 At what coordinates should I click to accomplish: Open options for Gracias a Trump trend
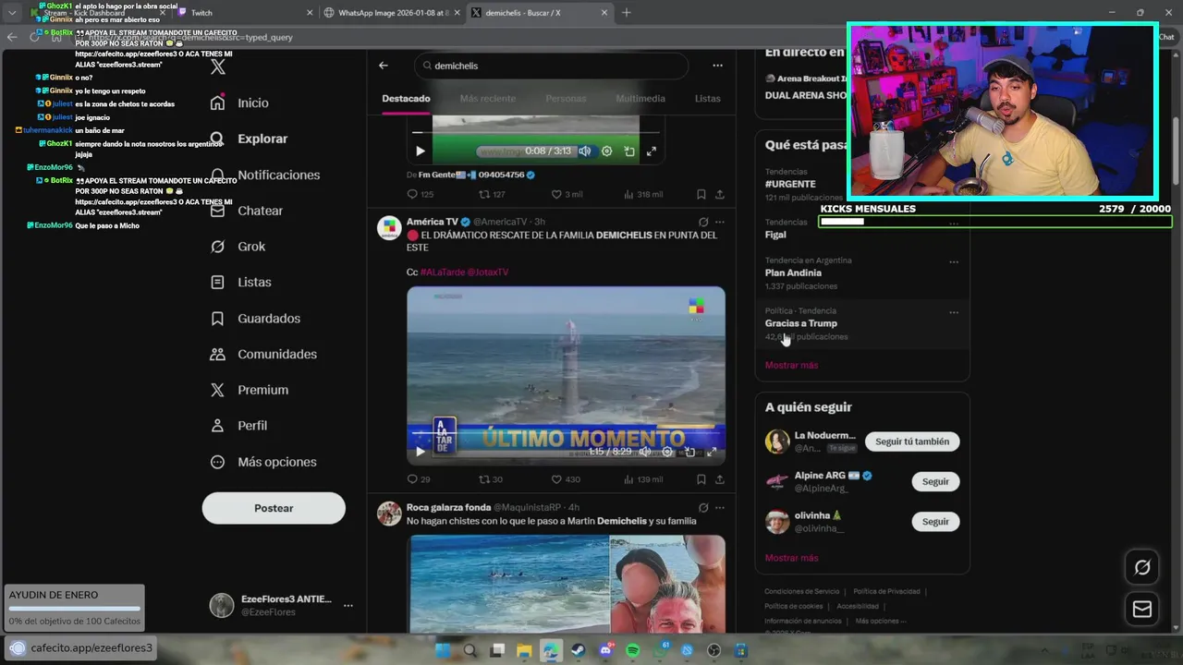click(x=954, y=313)
